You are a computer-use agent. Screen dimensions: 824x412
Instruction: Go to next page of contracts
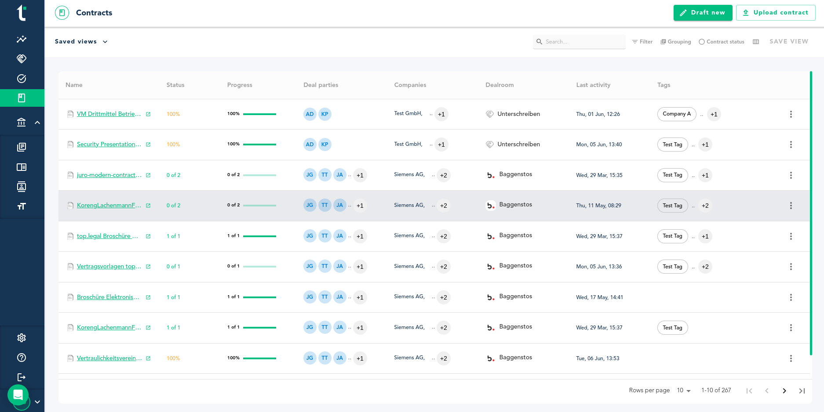pos(784,390)
